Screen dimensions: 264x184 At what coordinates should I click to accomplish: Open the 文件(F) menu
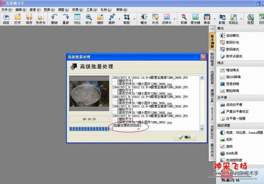(x=7, y=10)
